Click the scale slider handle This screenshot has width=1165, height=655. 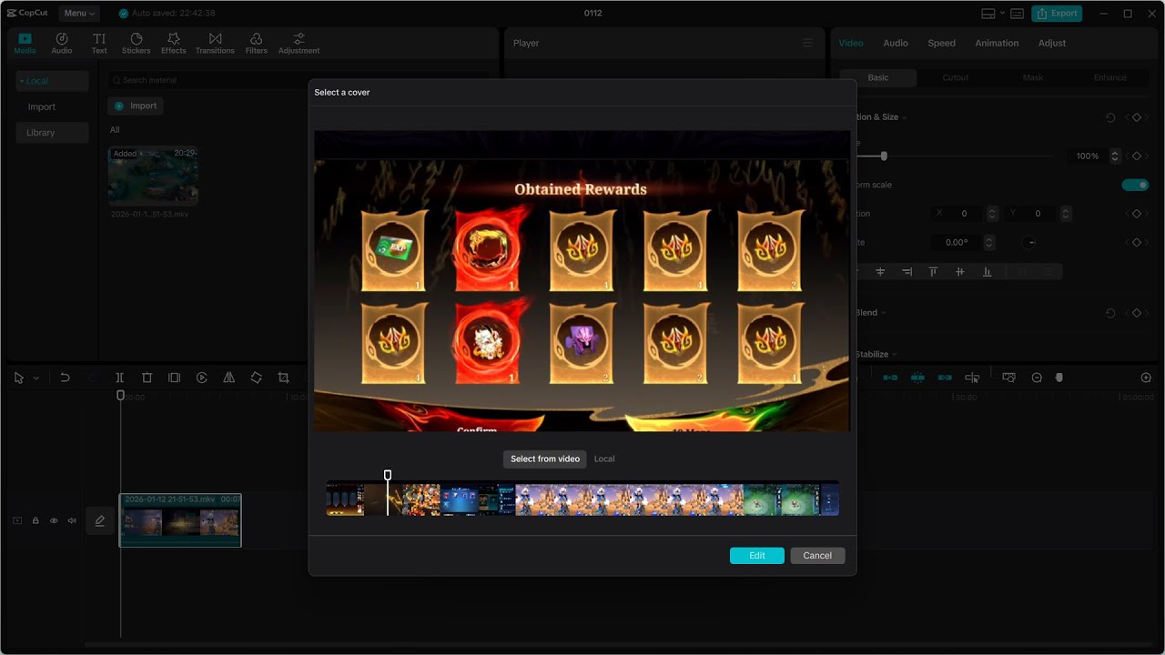pyautogui.click(x=884, y=156)
